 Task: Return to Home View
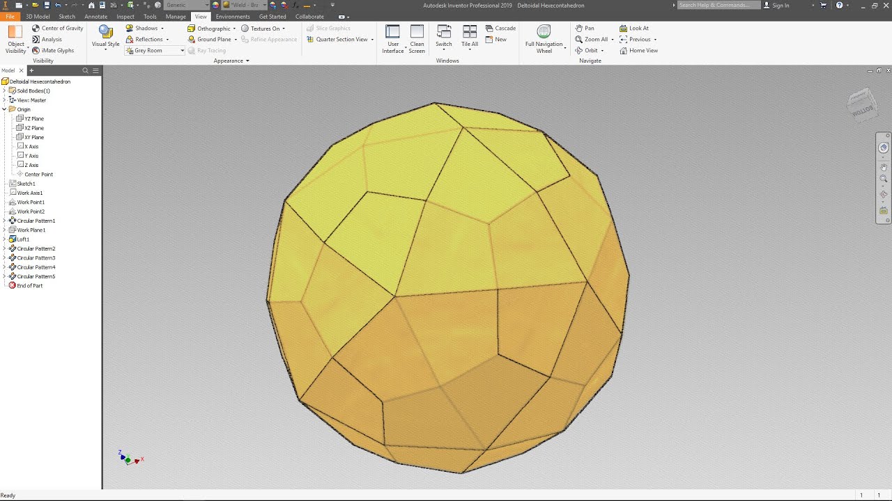coord(638,51)
